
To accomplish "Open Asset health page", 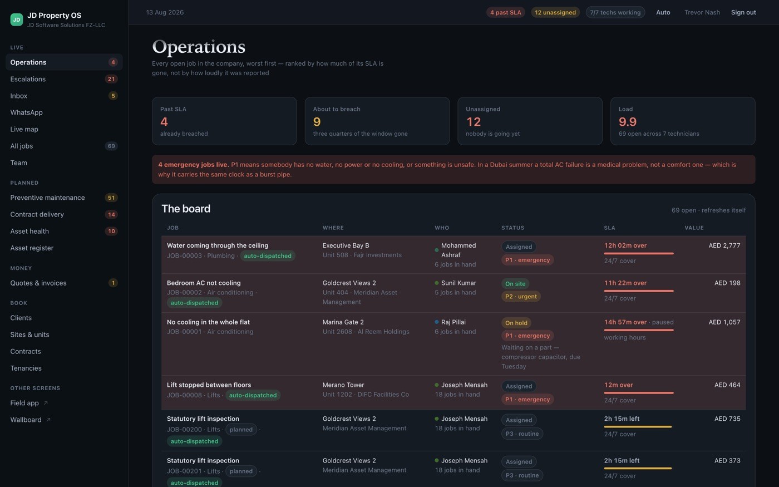I will [64, 231].
